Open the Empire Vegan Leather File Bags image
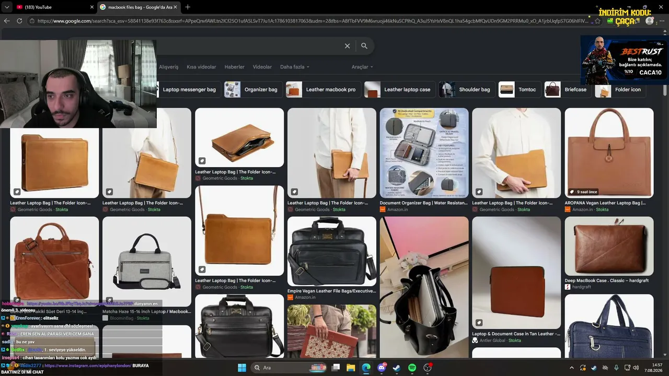 point(332,251)
